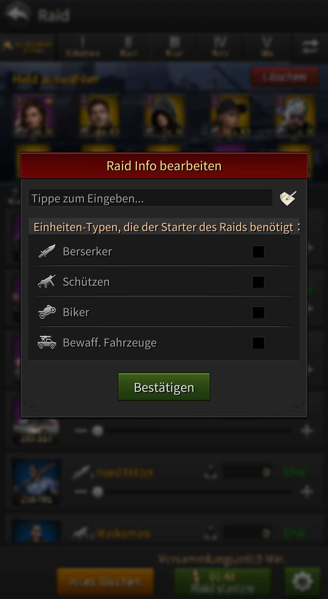The height and width of the screenshot is (599, 328).
Task: Toggle the Bewaff. Fahrzeuge checkbox
Action: tap(258, 343)
